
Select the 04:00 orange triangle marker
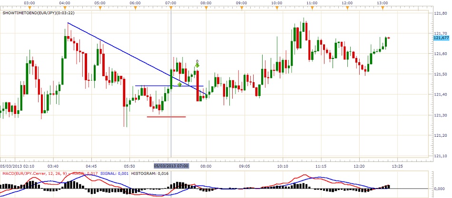(x=65, y=8)
